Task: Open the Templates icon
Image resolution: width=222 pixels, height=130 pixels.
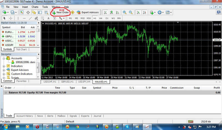Action: tap(168, 12)
